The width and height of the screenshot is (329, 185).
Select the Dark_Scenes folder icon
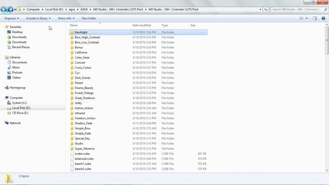[x=72, y=78]
